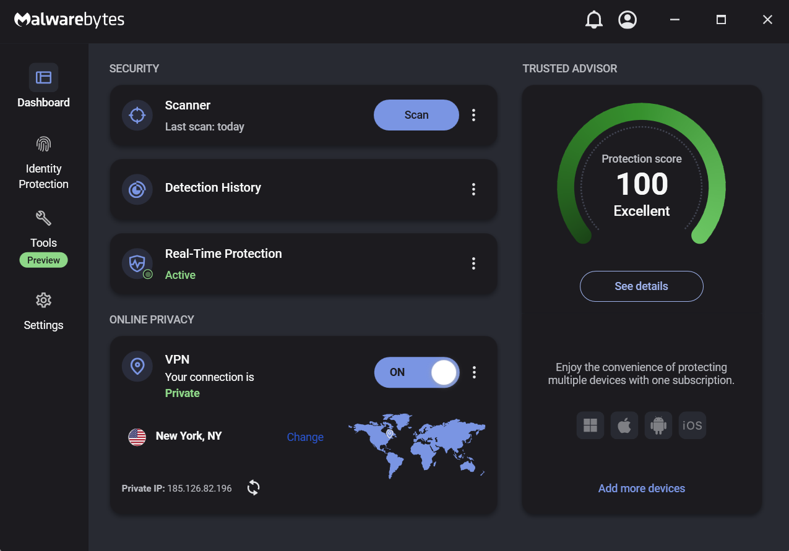Click the Malwarebytes logo

[x=69, y=20]
